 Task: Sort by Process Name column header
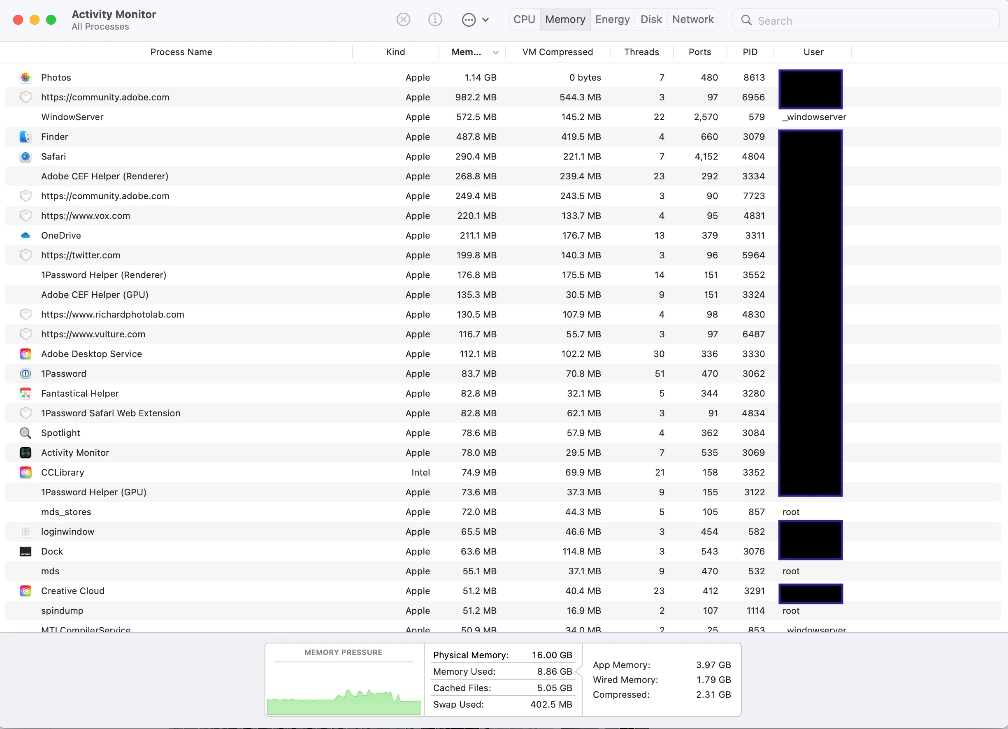[181, 52]
